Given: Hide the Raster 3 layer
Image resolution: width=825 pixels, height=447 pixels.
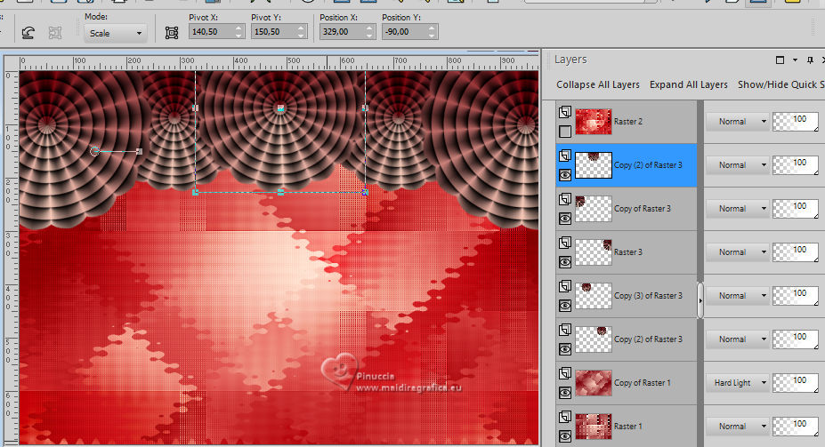Looking at the screenshot, I should point(565,262).
